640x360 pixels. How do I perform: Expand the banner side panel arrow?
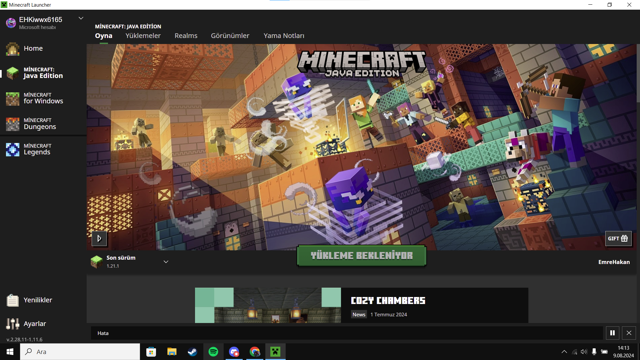point(99,239)
